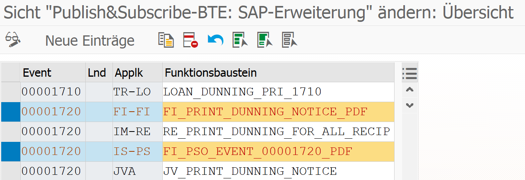The image size is (525, 180).
Task: Select the row marker for JVA row
Action: click(x=11, y=171)
